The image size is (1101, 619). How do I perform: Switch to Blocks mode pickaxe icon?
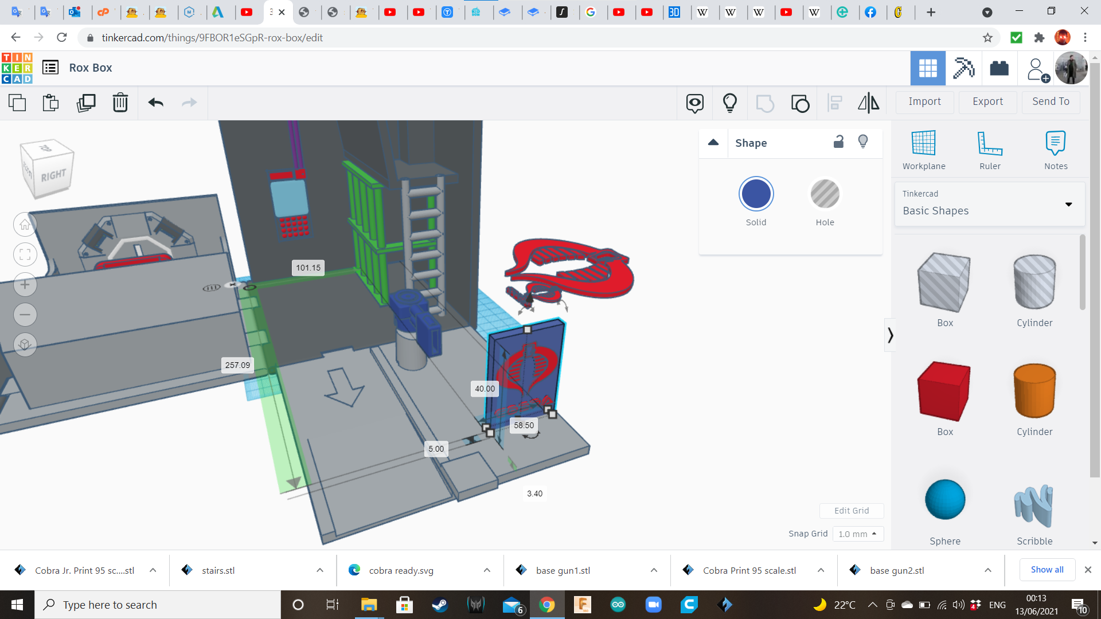click(x=963, y=68)
